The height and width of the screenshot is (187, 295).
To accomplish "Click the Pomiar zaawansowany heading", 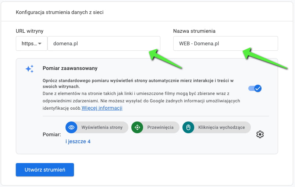I will (70, 68).
